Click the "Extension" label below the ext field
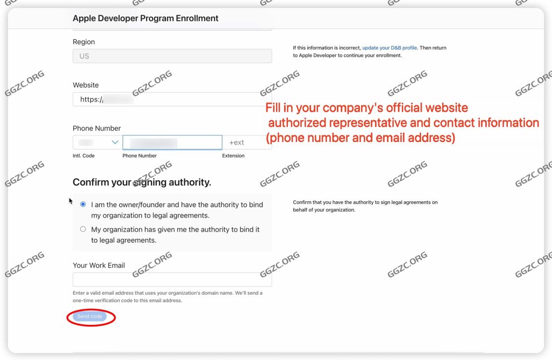Viewport: 552px width, 361px height. [233, 155]
